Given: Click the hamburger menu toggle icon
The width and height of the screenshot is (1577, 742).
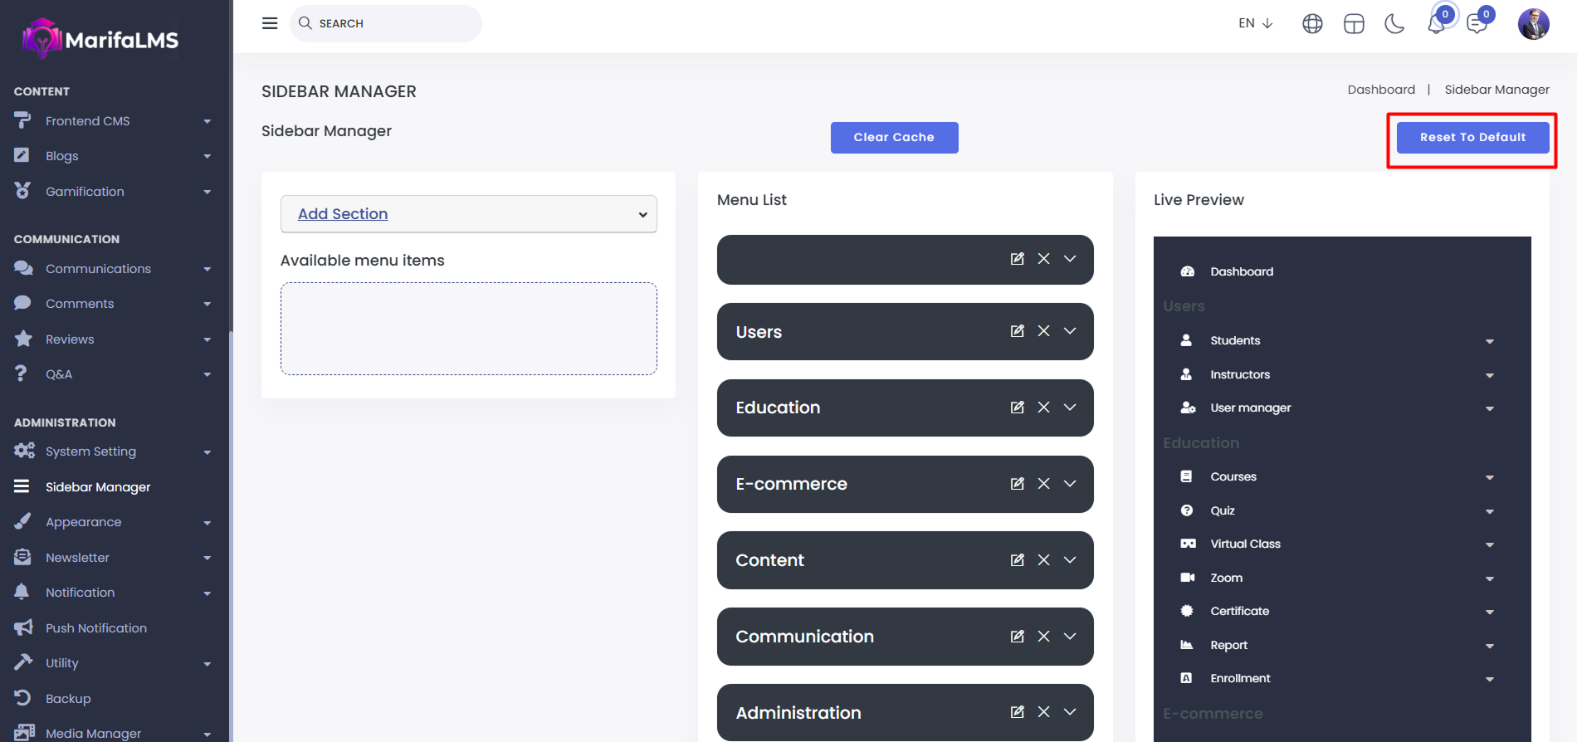Looking at the screenshot, I should coord(270,23).
